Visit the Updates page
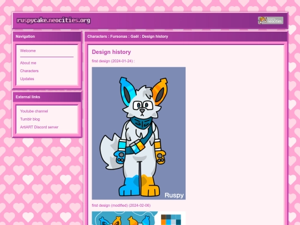This screenshot has width=300, height=225. 27,79
